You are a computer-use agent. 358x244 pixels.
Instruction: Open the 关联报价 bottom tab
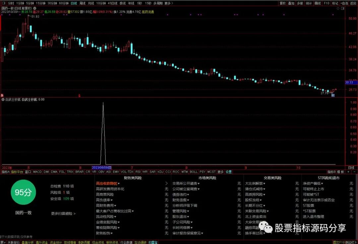[14, 242]
